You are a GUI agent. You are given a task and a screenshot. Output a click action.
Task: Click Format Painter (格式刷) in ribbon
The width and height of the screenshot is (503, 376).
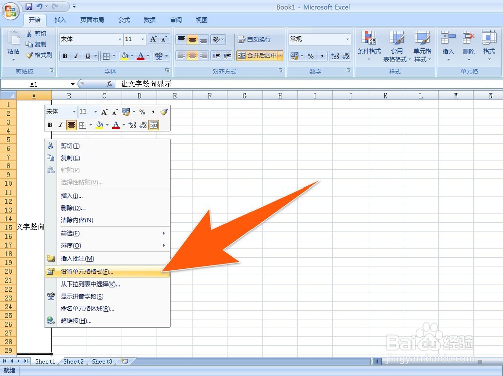click(39, 55)
